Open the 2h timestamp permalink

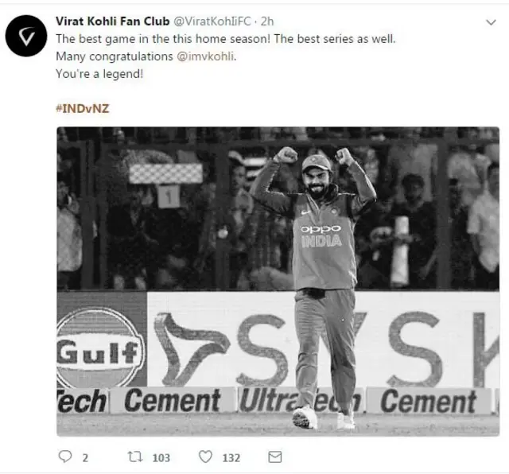click(x=267, y=21)
